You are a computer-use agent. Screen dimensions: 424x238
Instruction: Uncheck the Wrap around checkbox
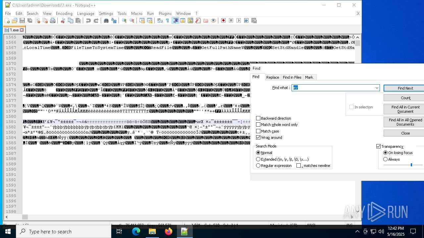coord(258,138)
